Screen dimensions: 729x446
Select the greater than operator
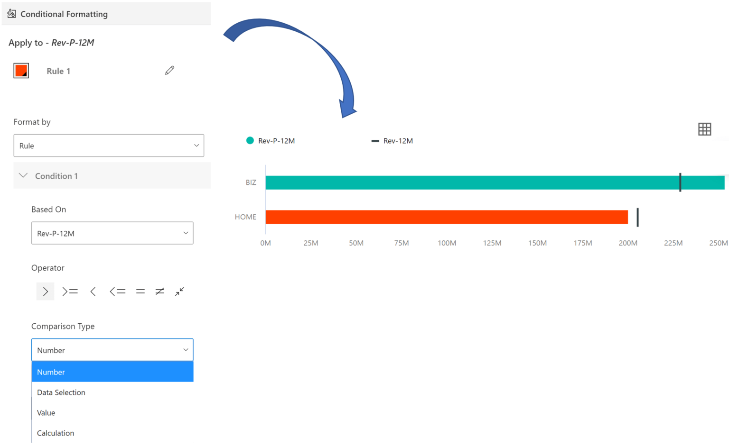pyautogui.click(x=45, y=291)
